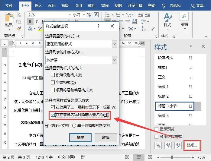Screen dimensions: 211x161
Task: Select the Format Painter brush icon
Action: [x=19, y=29]
